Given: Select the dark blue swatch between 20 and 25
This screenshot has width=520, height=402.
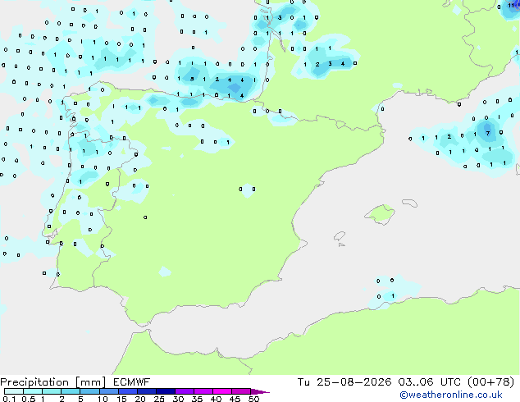Looking at the screenshot, I should click(147, 391).
